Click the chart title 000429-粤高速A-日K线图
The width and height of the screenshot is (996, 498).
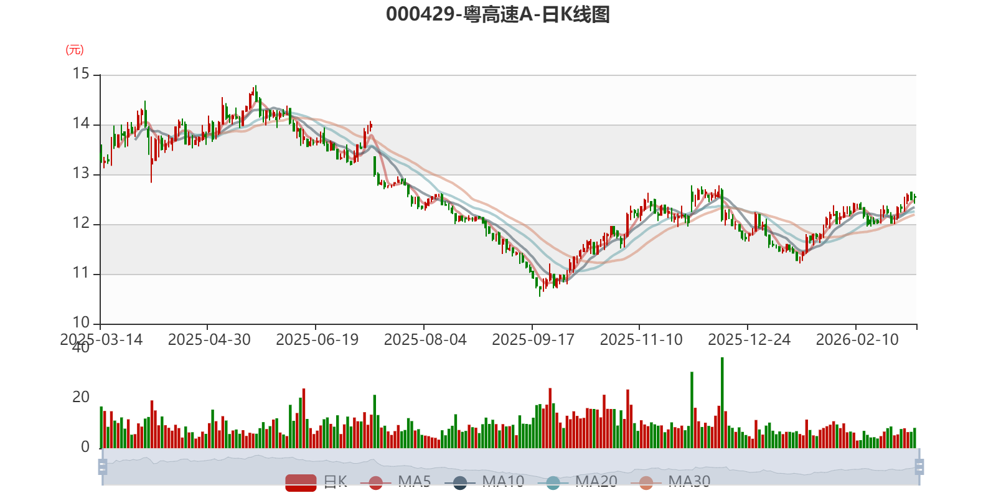tap(498, 14)
